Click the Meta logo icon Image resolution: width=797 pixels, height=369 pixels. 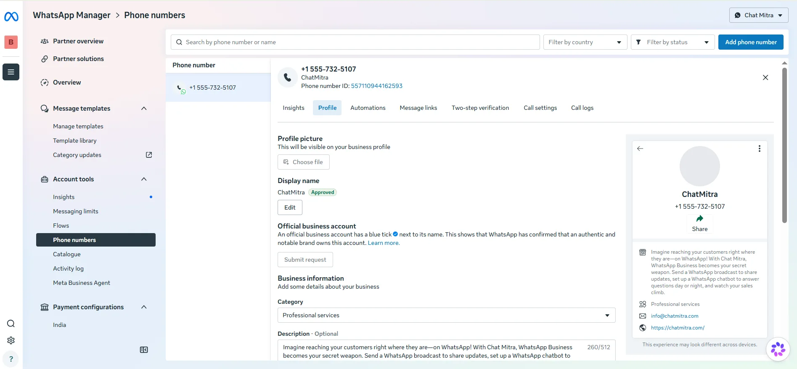coord(11,17)
